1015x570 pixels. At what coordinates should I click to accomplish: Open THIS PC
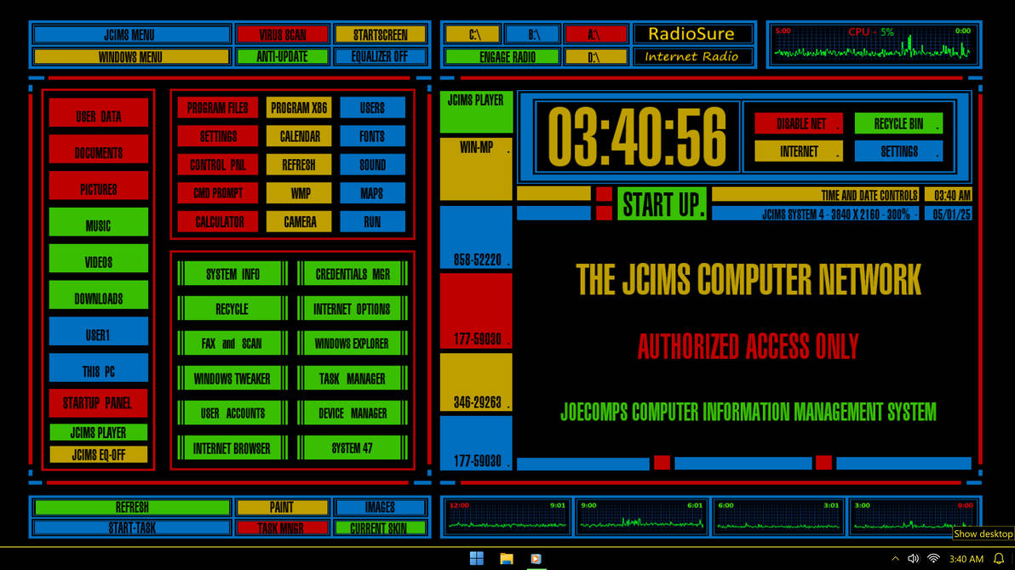coord(99,368)
